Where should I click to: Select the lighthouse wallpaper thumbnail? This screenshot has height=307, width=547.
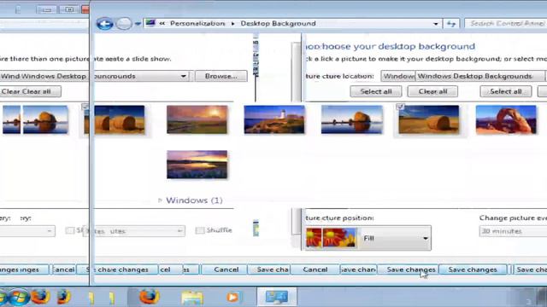point(274,119)
